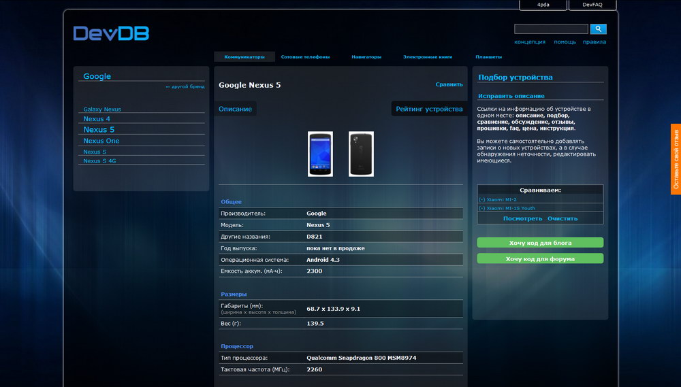Select the Сотовые телефоны category tab

(305, 57)
